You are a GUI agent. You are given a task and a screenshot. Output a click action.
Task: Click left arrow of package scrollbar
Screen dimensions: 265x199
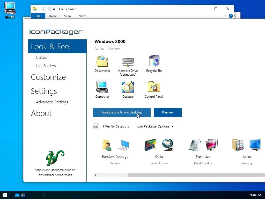[x=95, y=175]
